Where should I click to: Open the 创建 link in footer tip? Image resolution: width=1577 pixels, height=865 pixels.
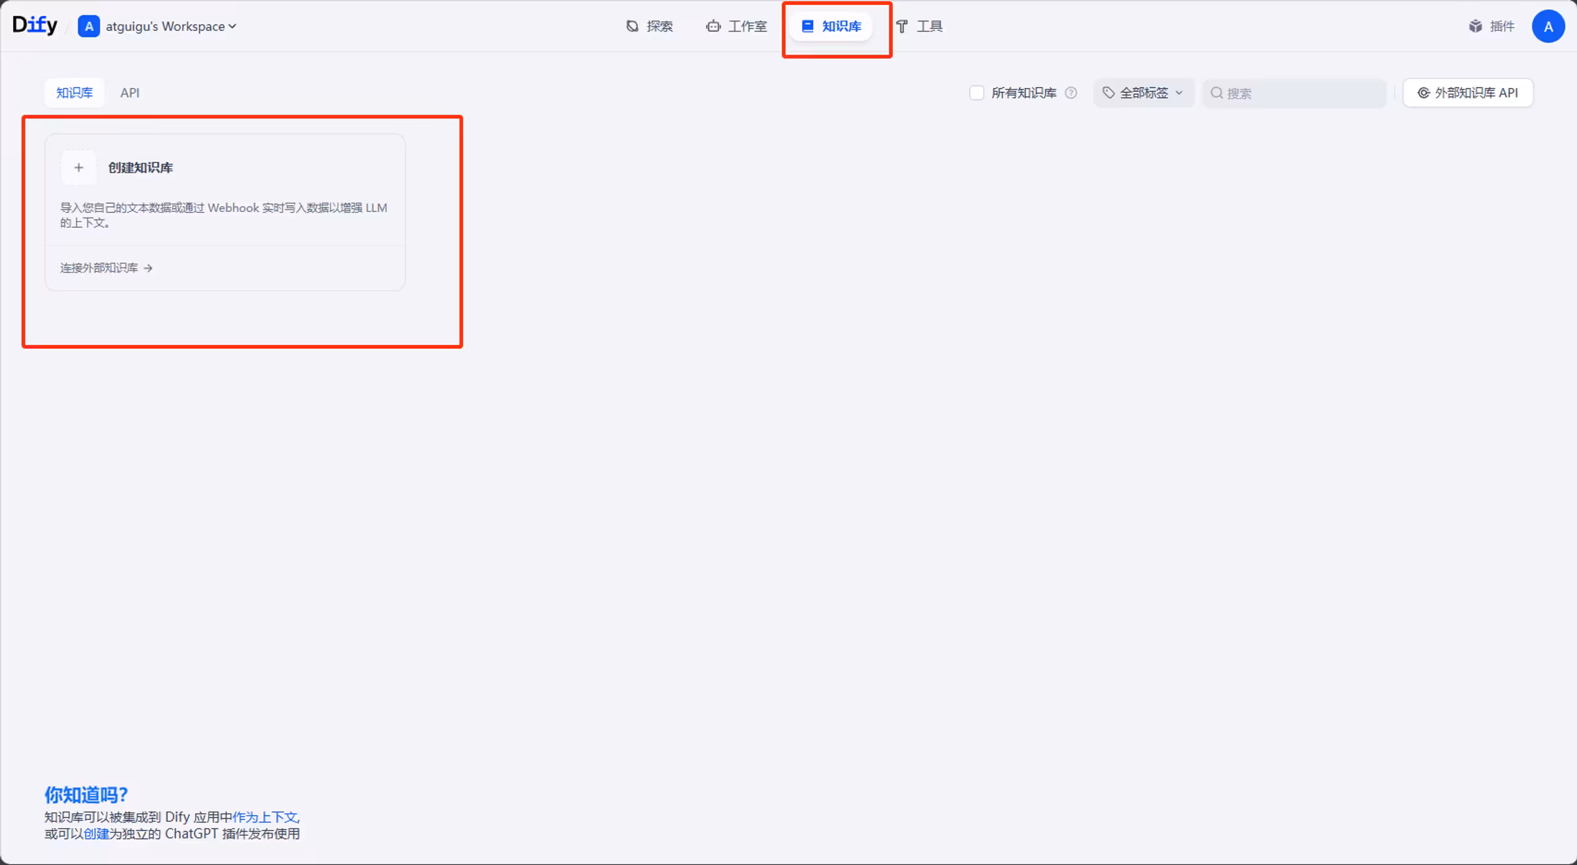tap(96, 833)
